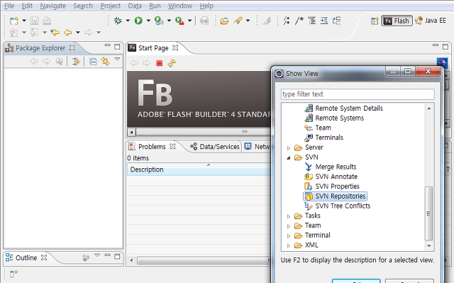This screenshot has width=454, height=283.
Task: Select the Problems tab
Action: coord(152,147)
